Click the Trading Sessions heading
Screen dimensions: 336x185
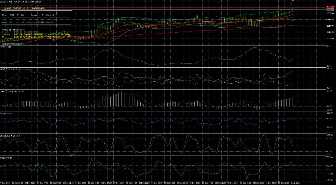pos(13,29)
